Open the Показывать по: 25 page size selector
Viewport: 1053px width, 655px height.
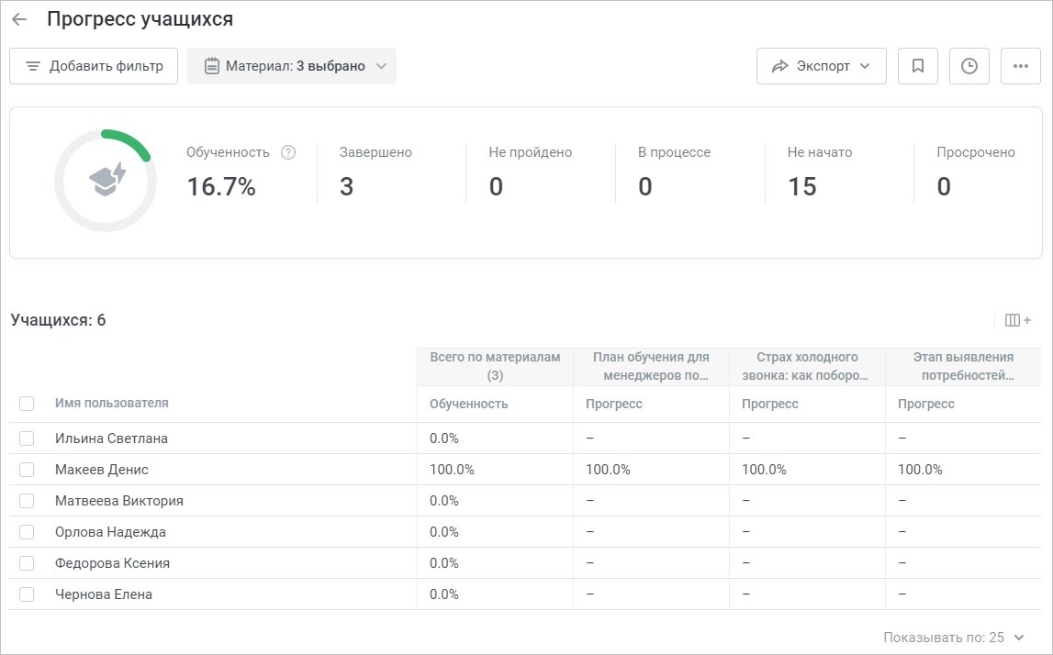954,637
